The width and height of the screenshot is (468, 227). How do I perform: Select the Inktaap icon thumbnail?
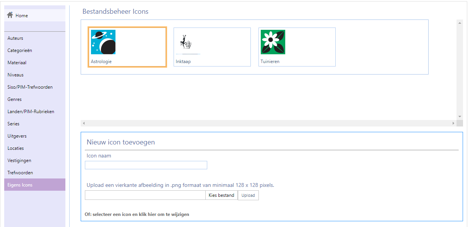186,42
